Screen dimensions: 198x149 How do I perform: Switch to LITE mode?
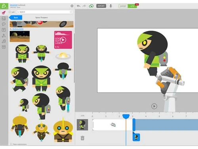(132, 6)
